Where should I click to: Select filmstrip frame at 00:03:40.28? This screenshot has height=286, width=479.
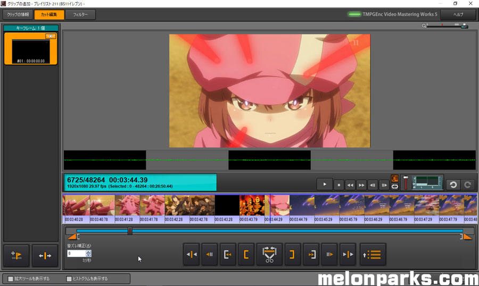[x=76, y=205]
